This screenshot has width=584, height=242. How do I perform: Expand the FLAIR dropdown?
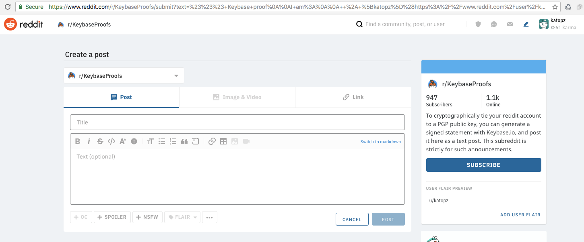click(x=182, y=217)
